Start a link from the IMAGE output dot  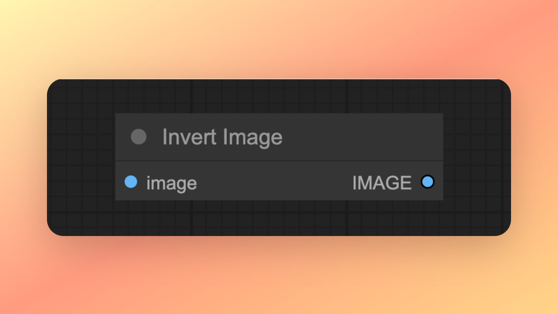tap(427, 182)
